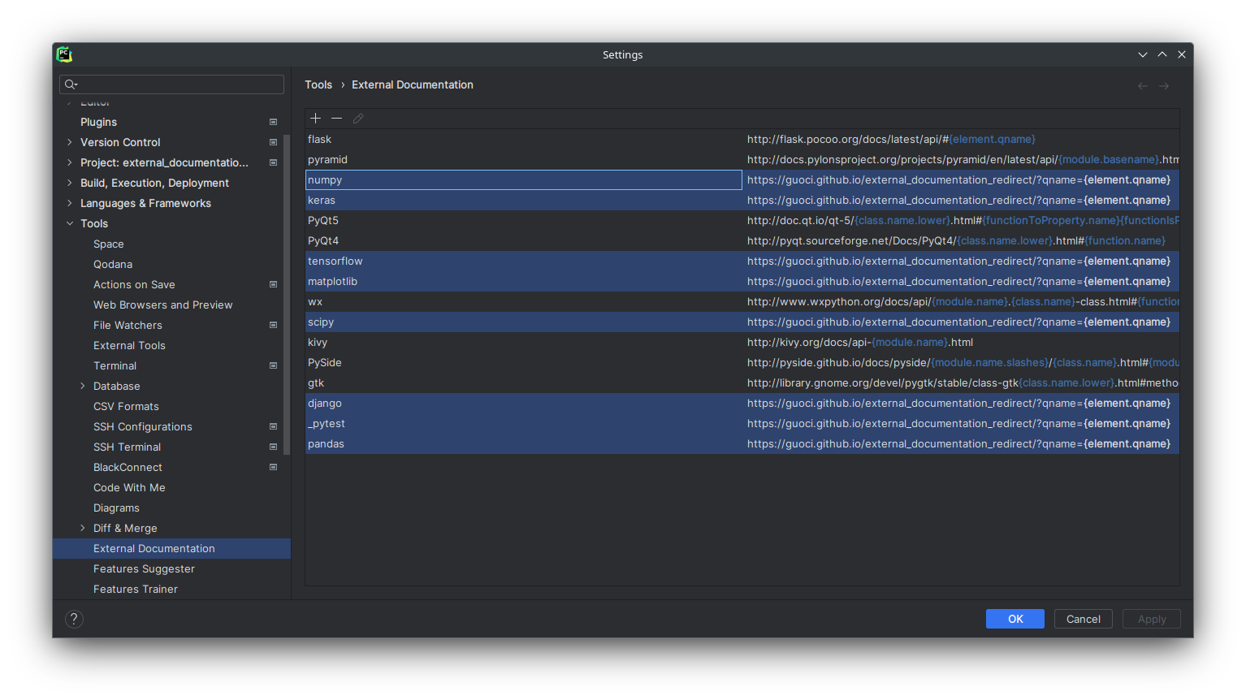1246x700 pixels.
Task: Click the flask.pocoo.org URL cell
Action: (961, 140)
